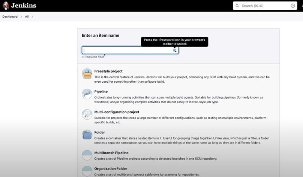303x177 pixels.
Task: Choose Organization Folder title
Action: pyautogui.click(x=111, y=169)
